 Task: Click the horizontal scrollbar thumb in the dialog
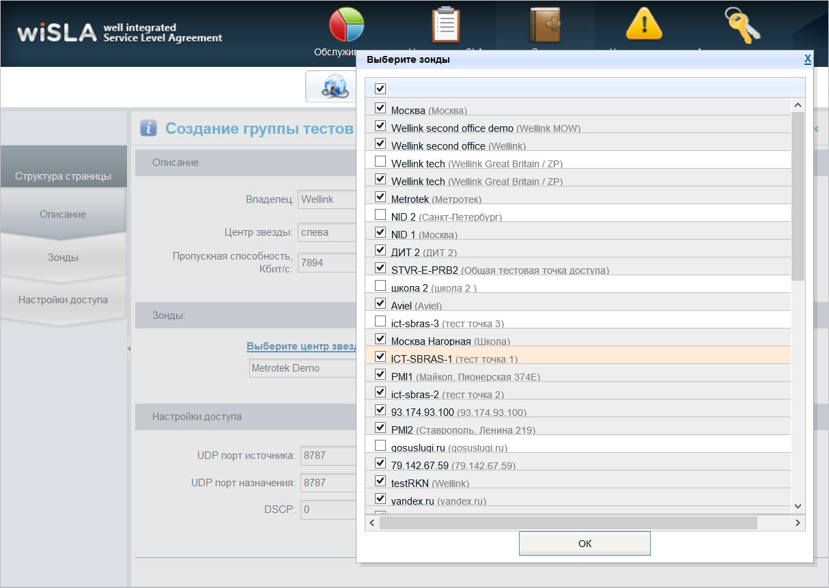coord(568,522)
